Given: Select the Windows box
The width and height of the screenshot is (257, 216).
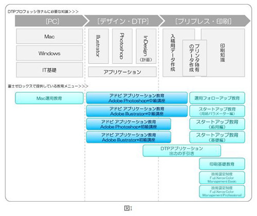Looking at the screenshot, I should tap(49, 53).
